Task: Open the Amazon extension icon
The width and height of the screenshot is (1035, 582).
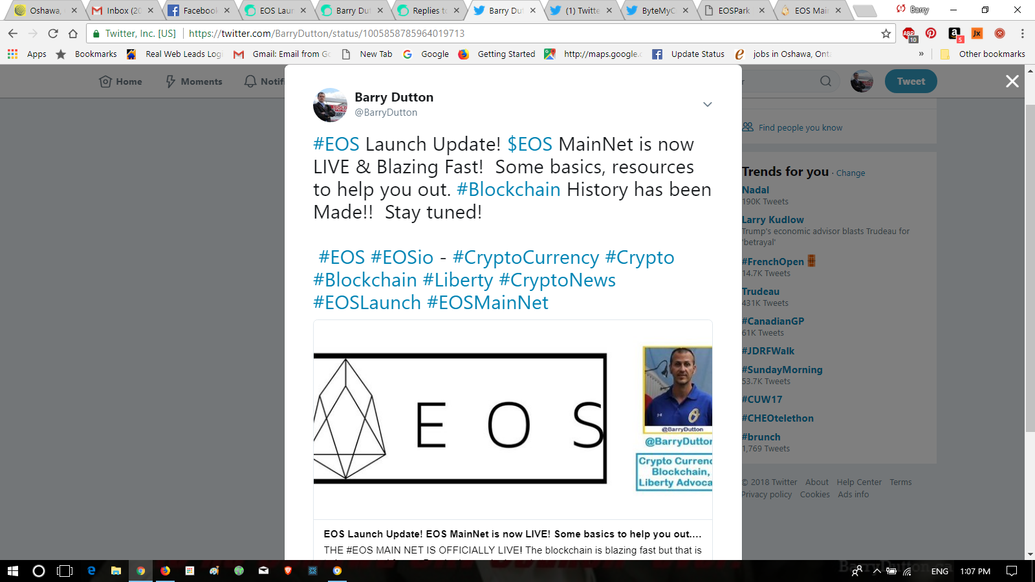Action: pos(955,34)
